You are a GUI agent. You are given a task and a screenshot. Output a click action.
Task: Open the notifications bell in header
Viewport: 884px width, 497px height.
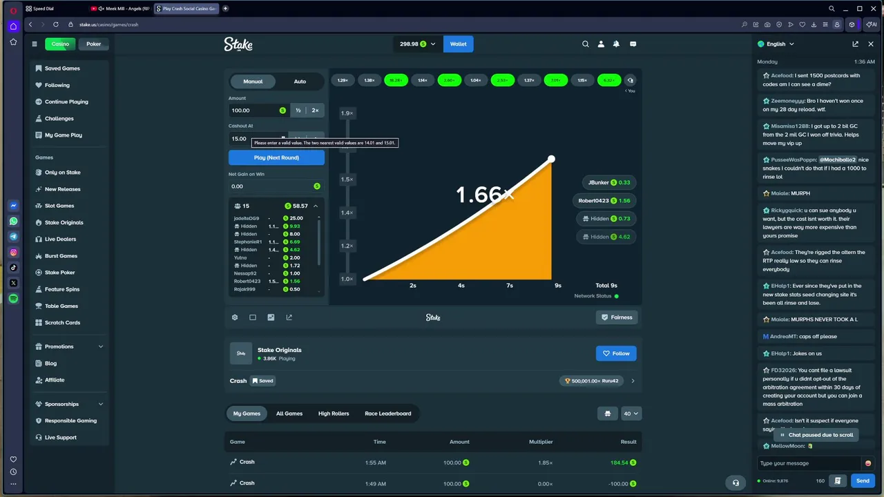617,43
